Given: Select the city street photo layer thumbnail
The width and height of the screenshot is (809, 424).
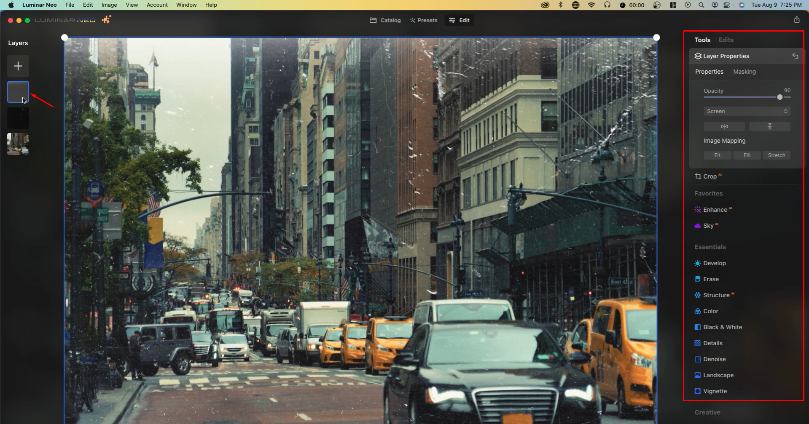Looking at the screenshot, I should click(18, 144).
